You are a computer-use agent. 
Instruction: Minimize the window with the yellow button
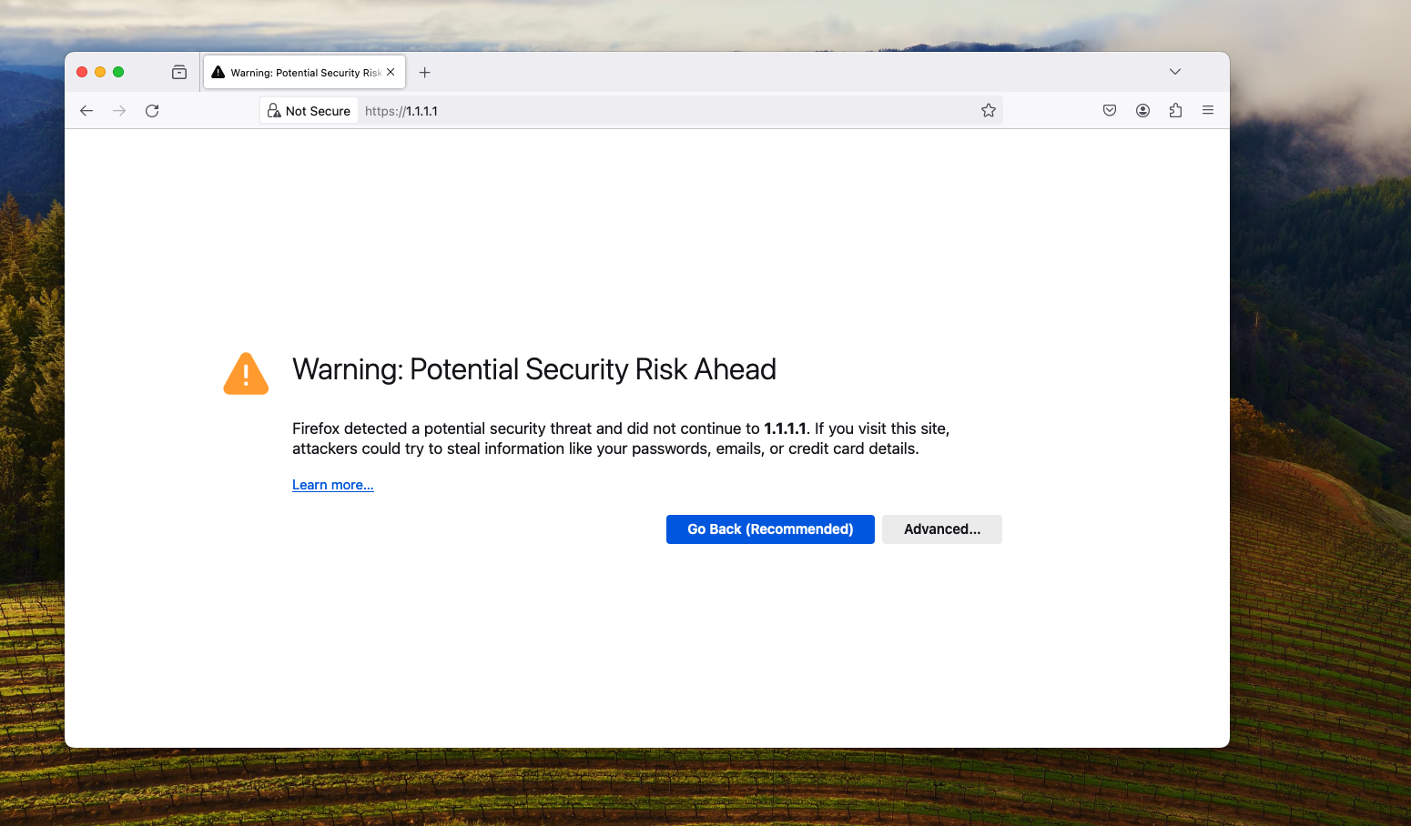100,72
